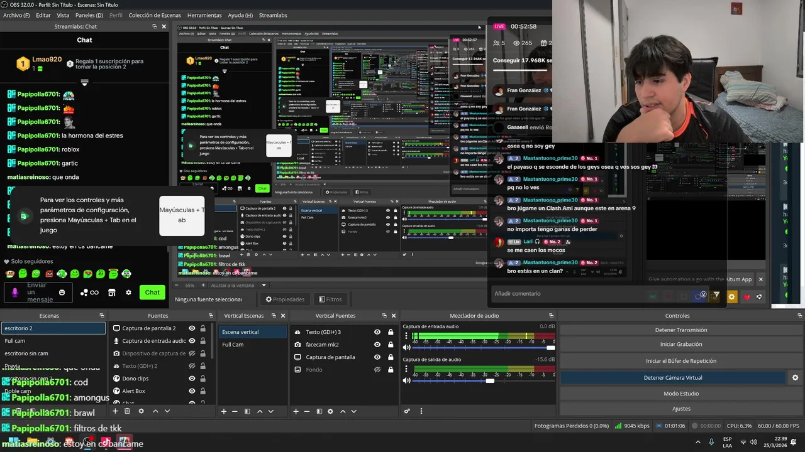Viewport: 805px width, 452px height.
Task: Remove scene in Vertical Escenas panel
Action: [235, 411]
